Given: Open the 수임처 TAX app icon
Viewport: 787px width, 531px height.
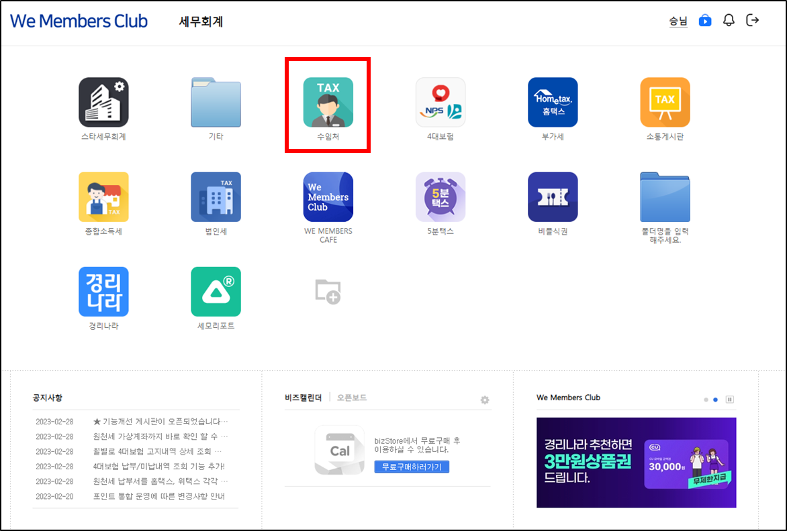Looking at the screenshot, I should click(x=328, y=102).
